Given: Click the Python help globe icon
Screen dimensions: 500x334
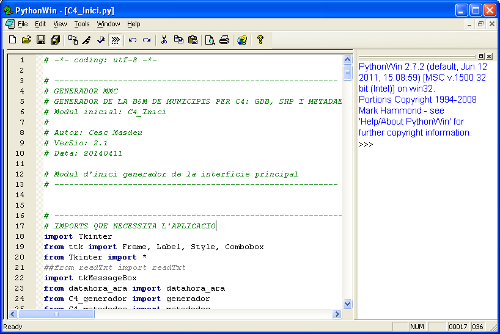Looking at the screenshot, I should coord(242,40).
